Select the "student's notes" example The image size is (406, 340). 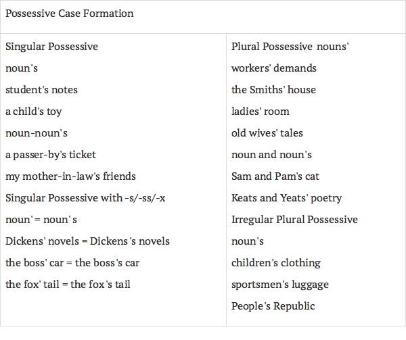click(x=41, y=90)
